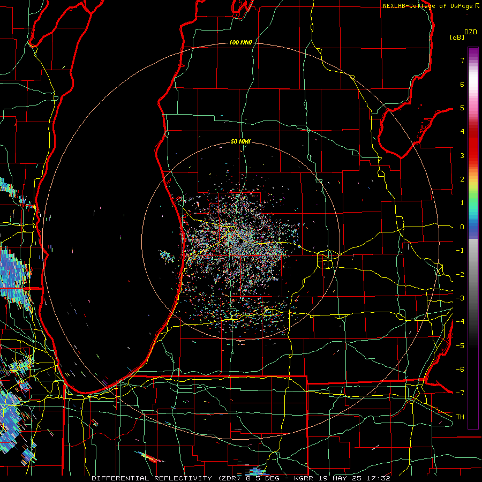Click the 6 value on color scale
482x482 pixels.
tap(462, 84)
